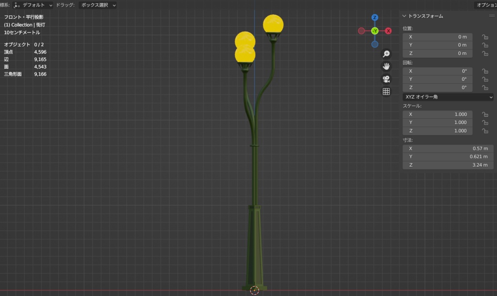
Task: Lock the location Y value
Action: point(485,45)
